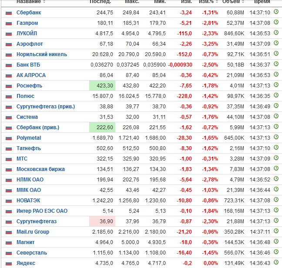Click green highlighted price 222,60

[x=102, y=127]
